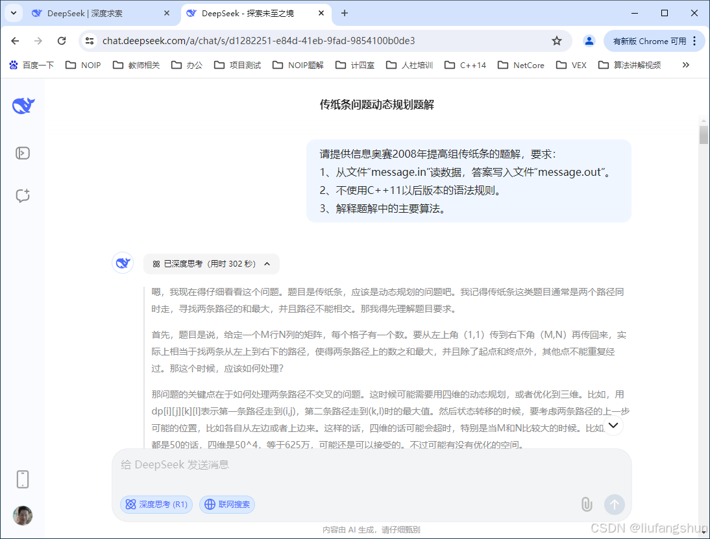The image size is (710, 539).
Task: Open the VEX bookmark folder
Action: tap(572, 65)
